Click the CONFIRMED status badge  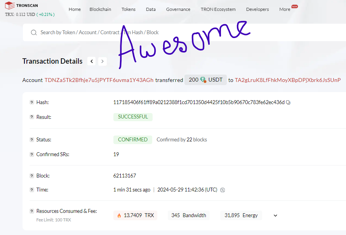point(133,140)
